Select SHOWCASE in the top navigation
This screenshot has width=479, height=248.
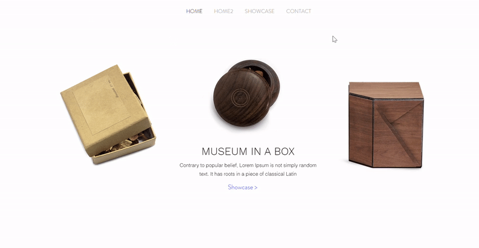[259, 11]
